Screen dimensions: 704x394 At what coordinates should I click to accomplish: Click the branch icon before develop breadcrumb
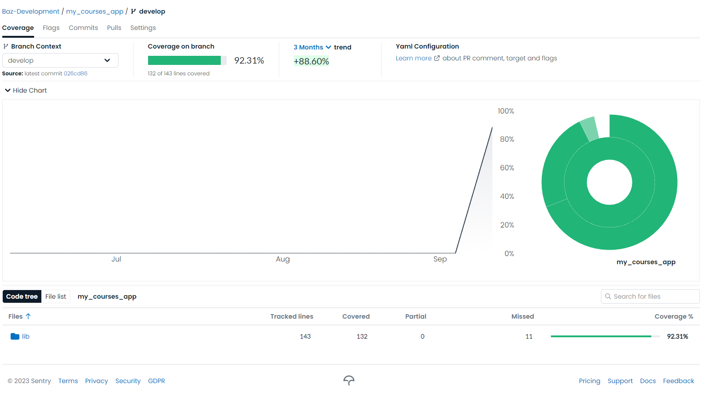point(134,11)
